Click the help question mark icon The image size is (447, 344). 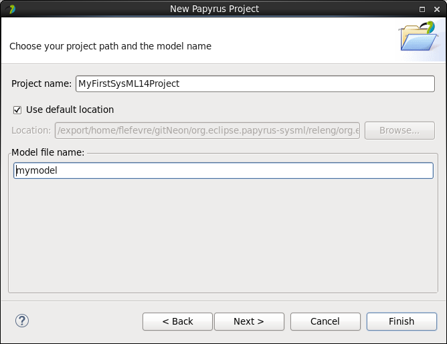(x=22, y=321)
